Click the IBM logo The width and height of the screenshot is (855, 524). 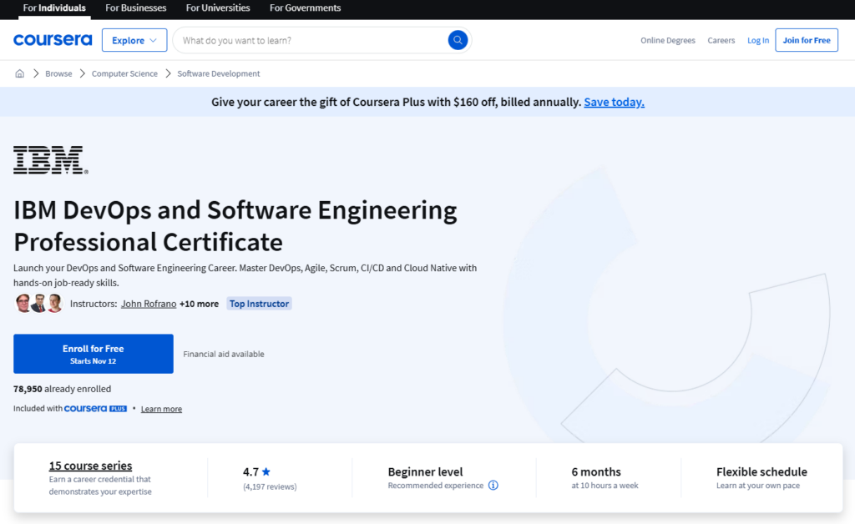point(51,159)
